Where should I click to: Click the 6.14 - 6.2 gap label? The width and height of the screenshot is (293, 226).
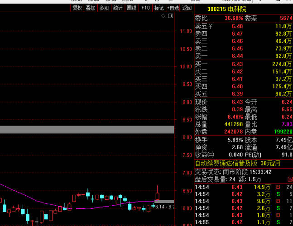click(x=165, y=207)
